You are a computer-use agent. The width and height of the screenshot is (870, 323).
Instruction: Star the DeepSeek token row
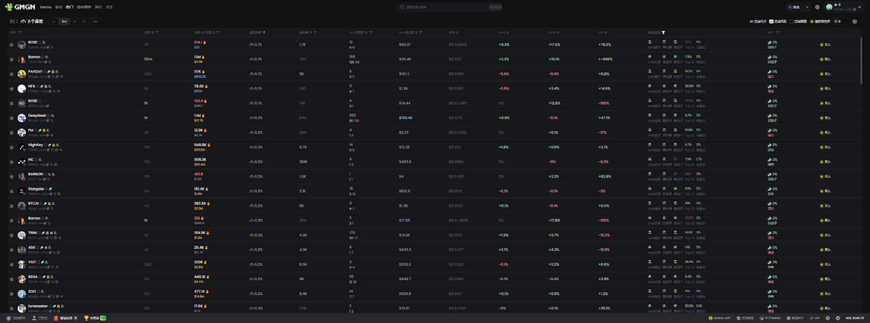pos(11,118)
